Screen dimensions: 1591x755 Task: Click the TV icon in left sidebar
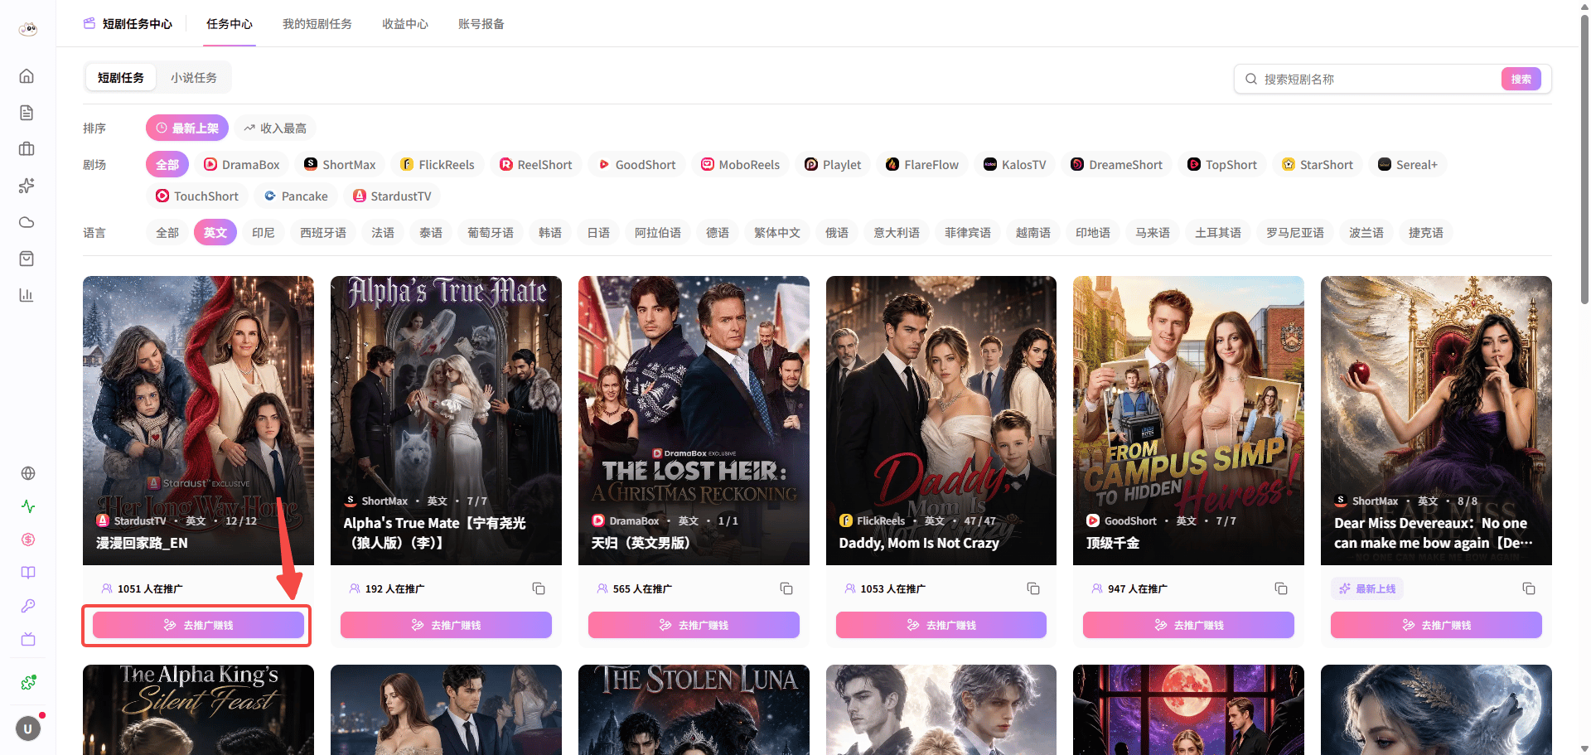[28, 639]
